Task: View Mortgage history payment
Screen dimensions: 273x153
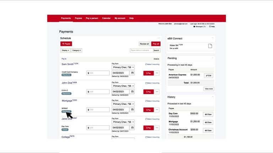Action: [208, 122]
